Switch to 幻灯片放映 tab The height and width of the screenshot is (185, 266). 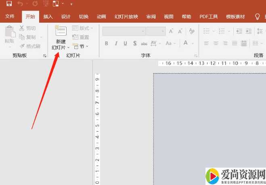pos(126,17)
